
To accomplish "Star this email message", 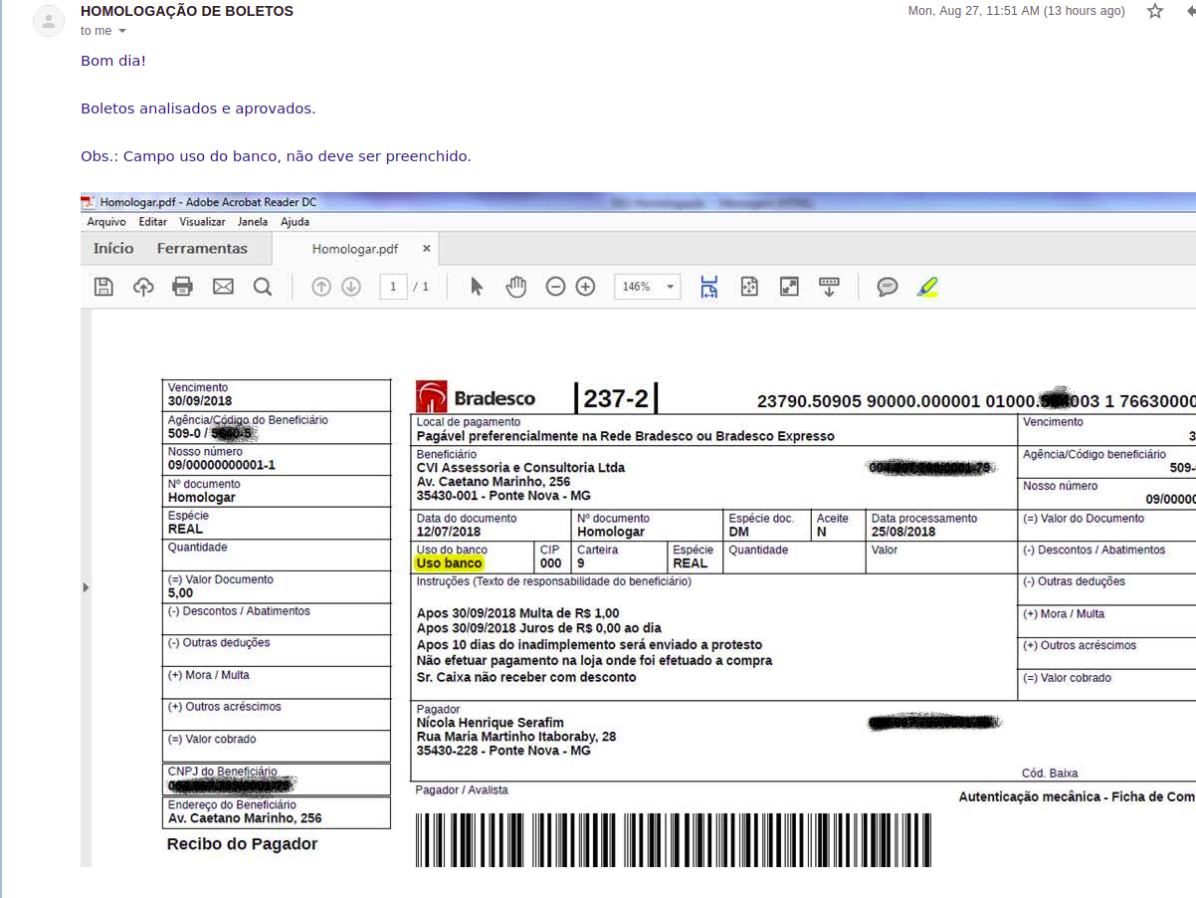I will click(1155, 12).
